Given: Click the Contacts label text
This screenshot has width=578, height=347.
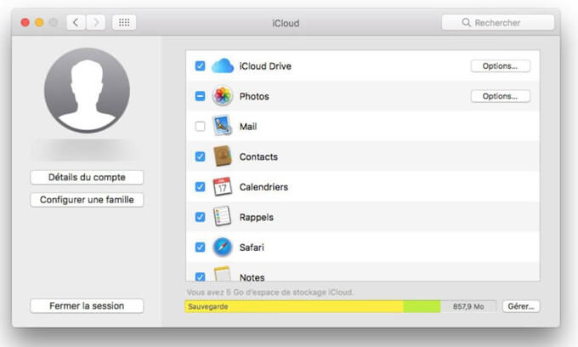Looking at the screenshot, I should click(x=258, y=156).
